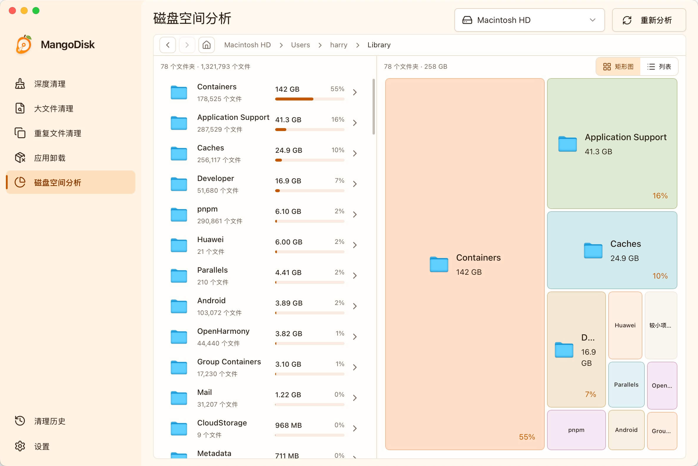Click the Application Support usage bar
The width and height of the screenshot is (698, 466).
click(x=310, y=130)
